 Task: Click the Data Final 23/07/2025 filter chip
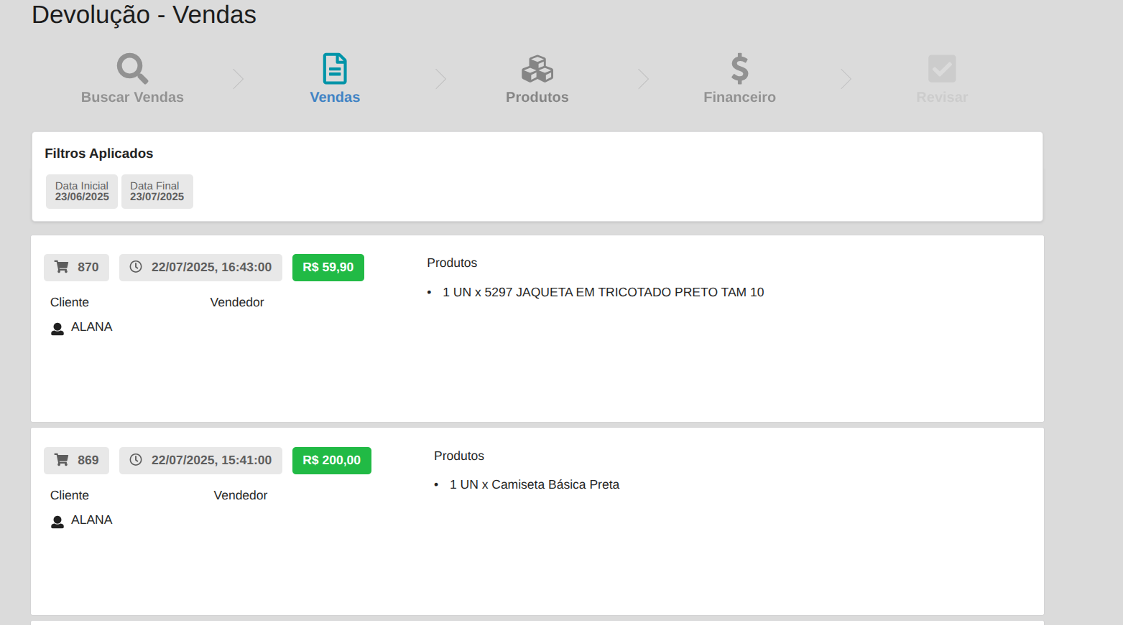157,192
